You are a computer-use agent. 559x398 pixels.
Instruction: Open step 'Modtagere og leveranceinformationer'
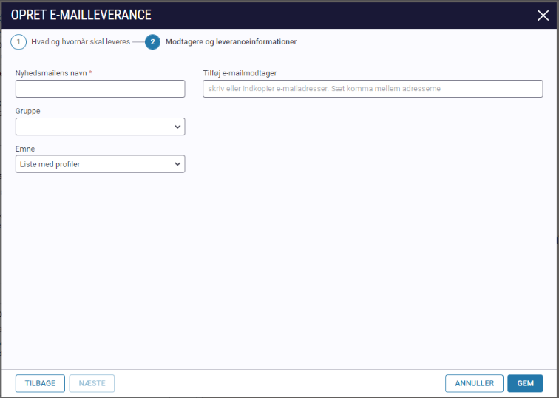(231, 42)
